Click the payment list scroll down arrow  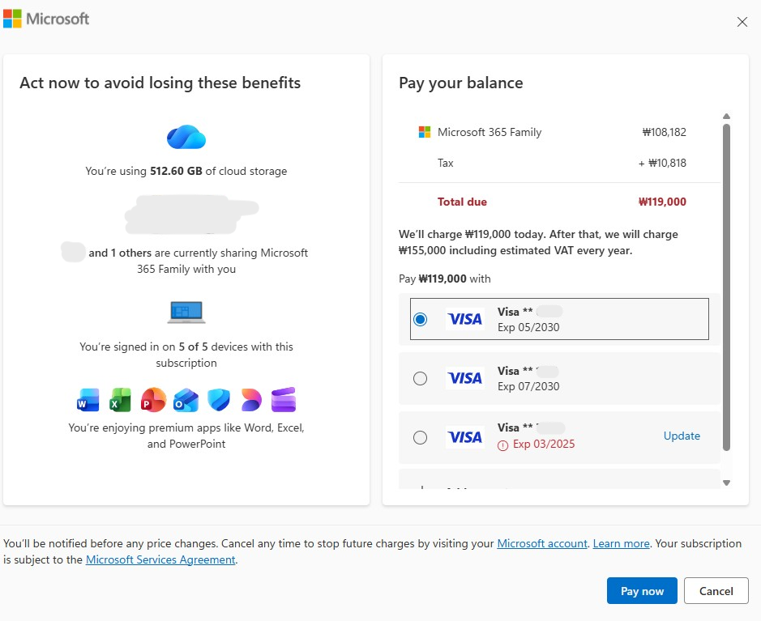coord(726,483)
